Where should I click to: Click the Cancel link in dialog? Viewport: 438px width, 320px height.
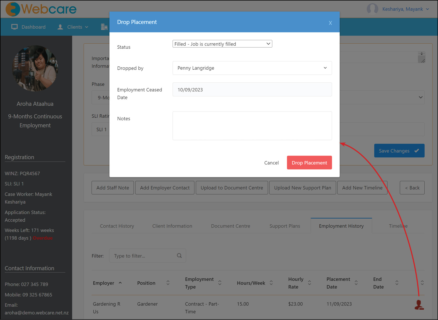(x=271, y=163)
